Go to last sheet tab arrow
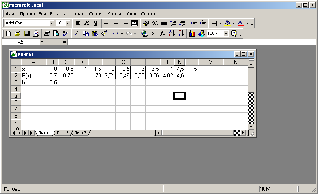The height and width of the screenshot is (194, 318). coord(32,133)
